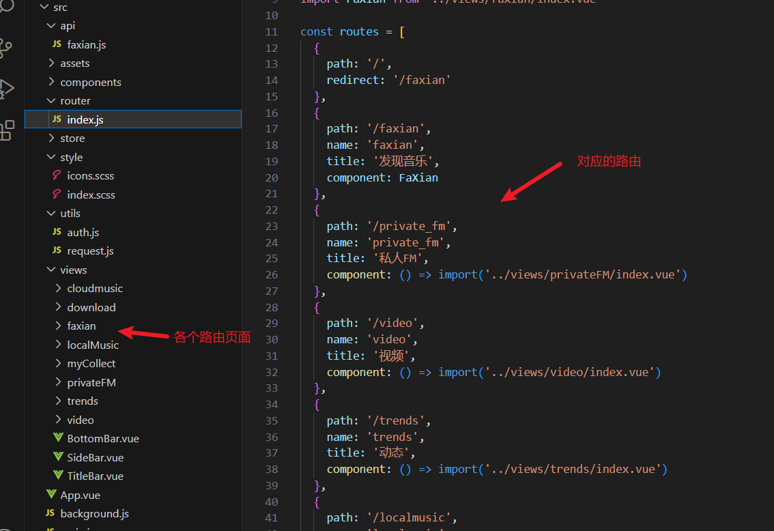Open SideBar.vue file
This screenshot has width=774, height=531.
pos(96,457)
